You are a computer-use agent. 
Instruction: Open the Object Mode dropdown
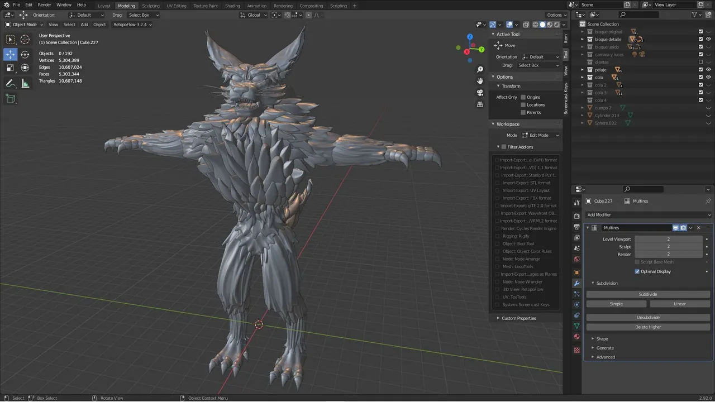pyautogui.click(x=23, y=25)
